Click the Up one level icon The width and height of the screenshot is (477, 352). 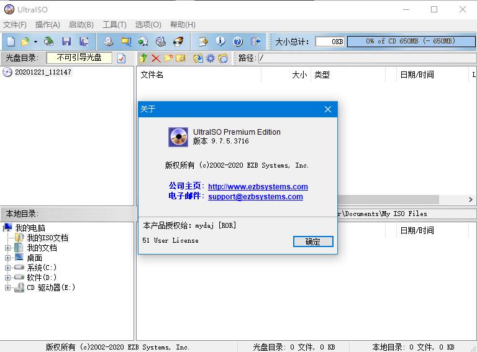coord(143,58)
